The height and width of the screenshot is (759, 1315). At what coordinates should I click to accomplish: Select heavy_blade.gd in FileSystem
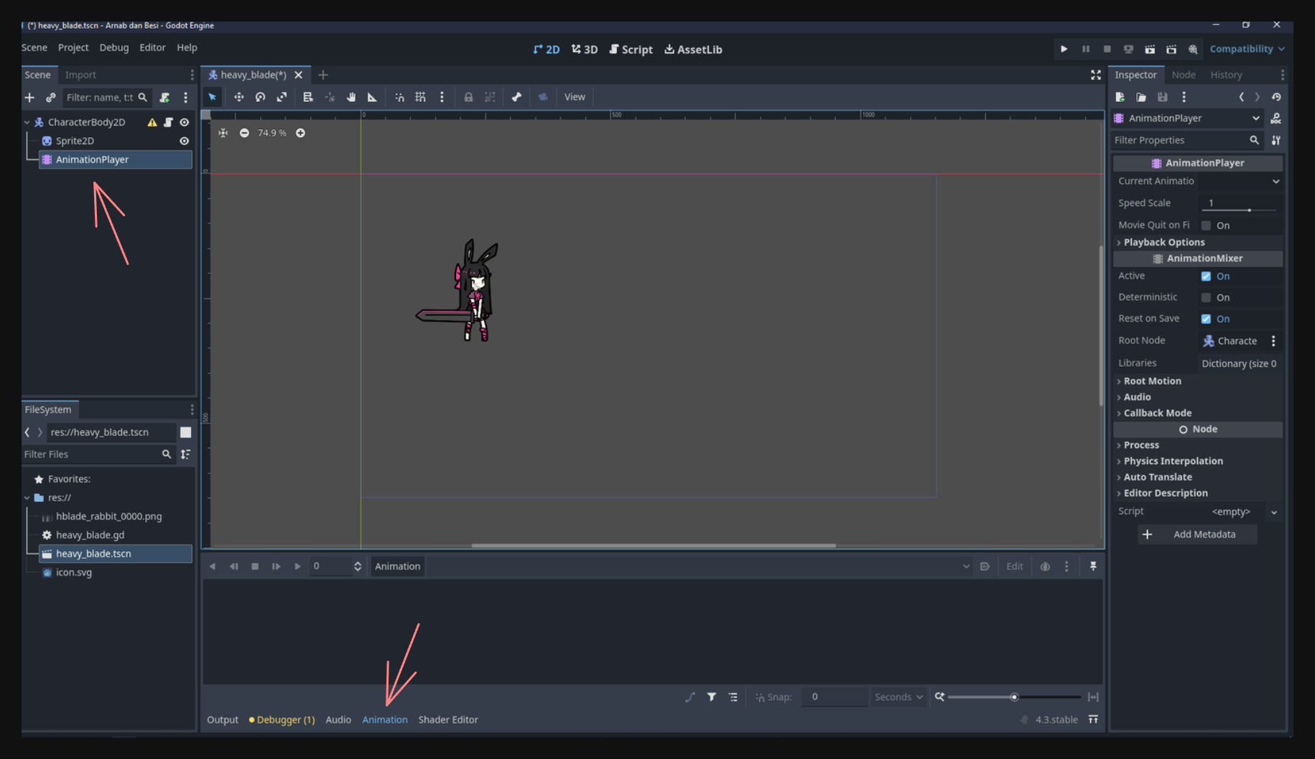click(90, 535)
